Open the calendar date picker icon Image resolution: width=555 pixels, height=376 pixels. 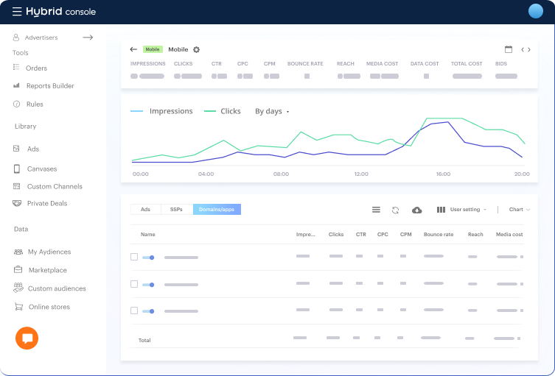509,49
